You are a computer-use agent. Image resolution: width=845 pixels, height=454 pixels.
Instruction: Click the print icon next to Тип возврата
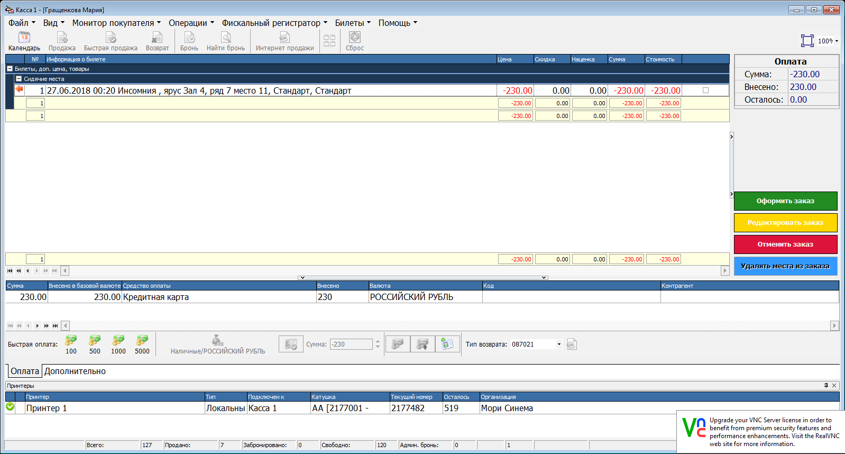(x=572, y=344)
